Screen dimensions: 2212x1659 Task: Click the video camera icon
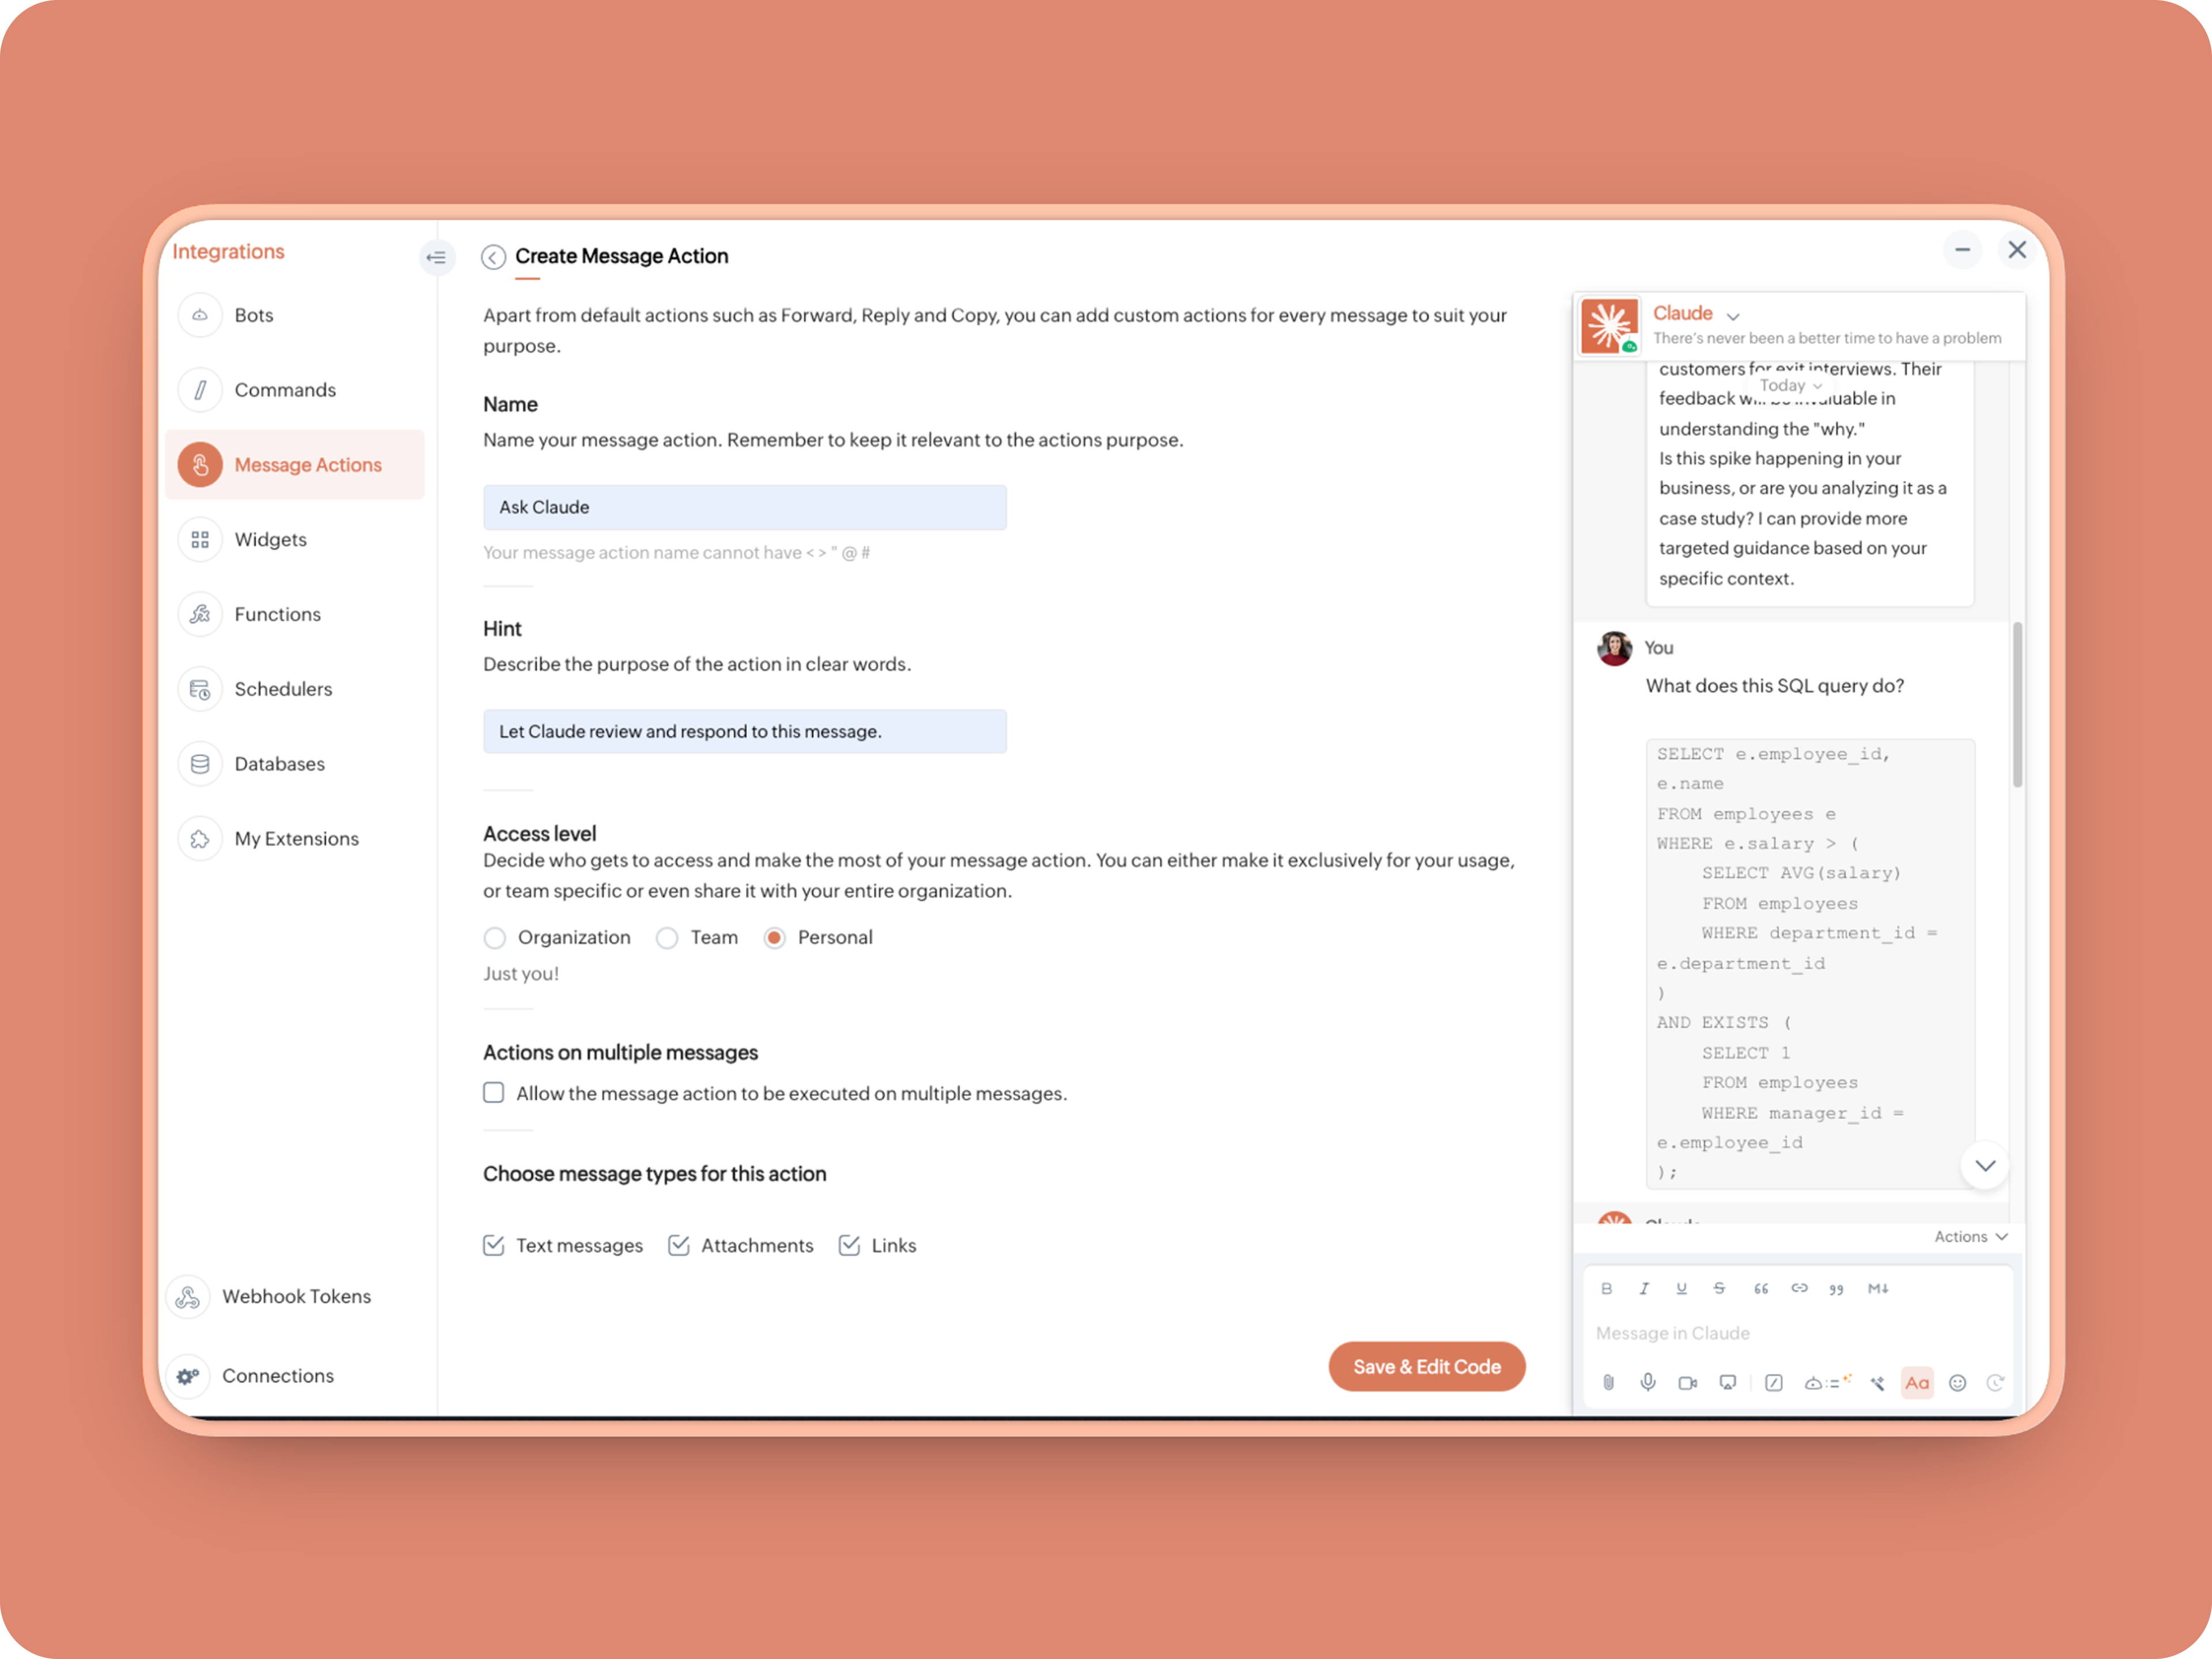click(x=1687, y=1383)
